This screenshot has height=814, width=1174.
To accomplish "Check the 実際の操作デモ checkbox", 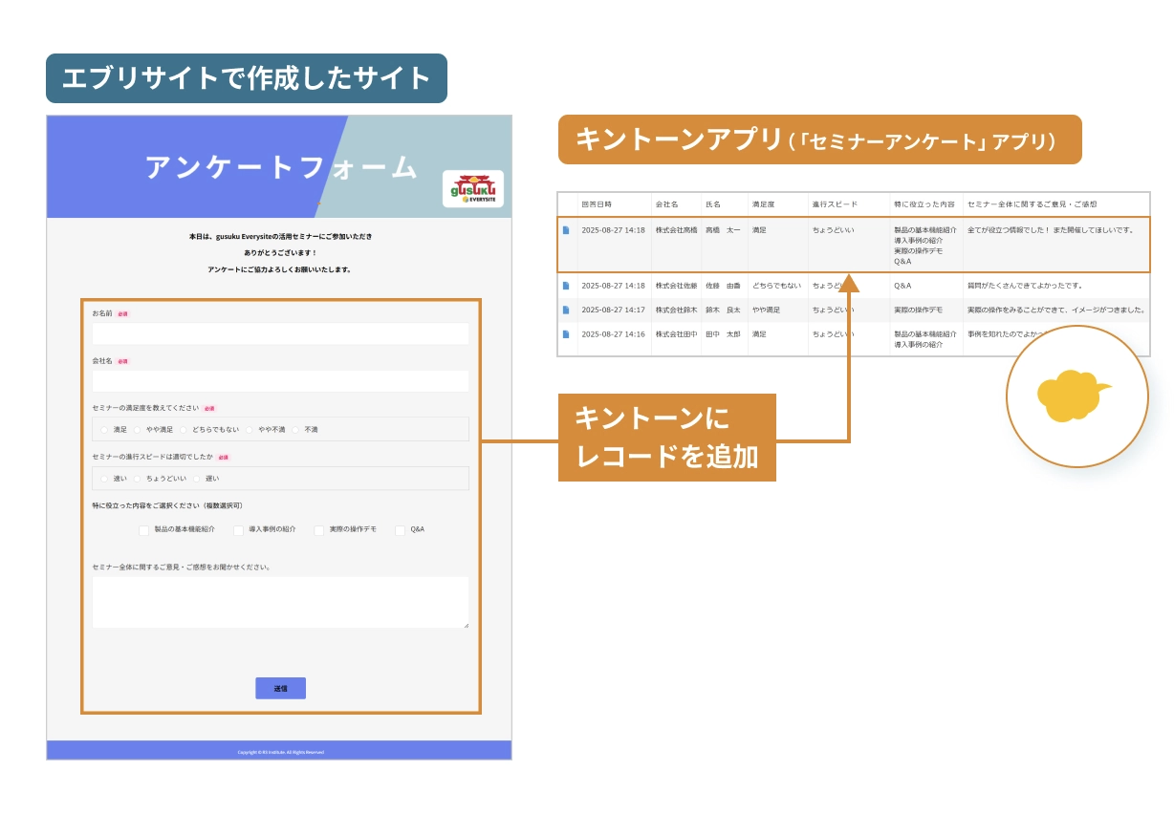I will [319, 529].
